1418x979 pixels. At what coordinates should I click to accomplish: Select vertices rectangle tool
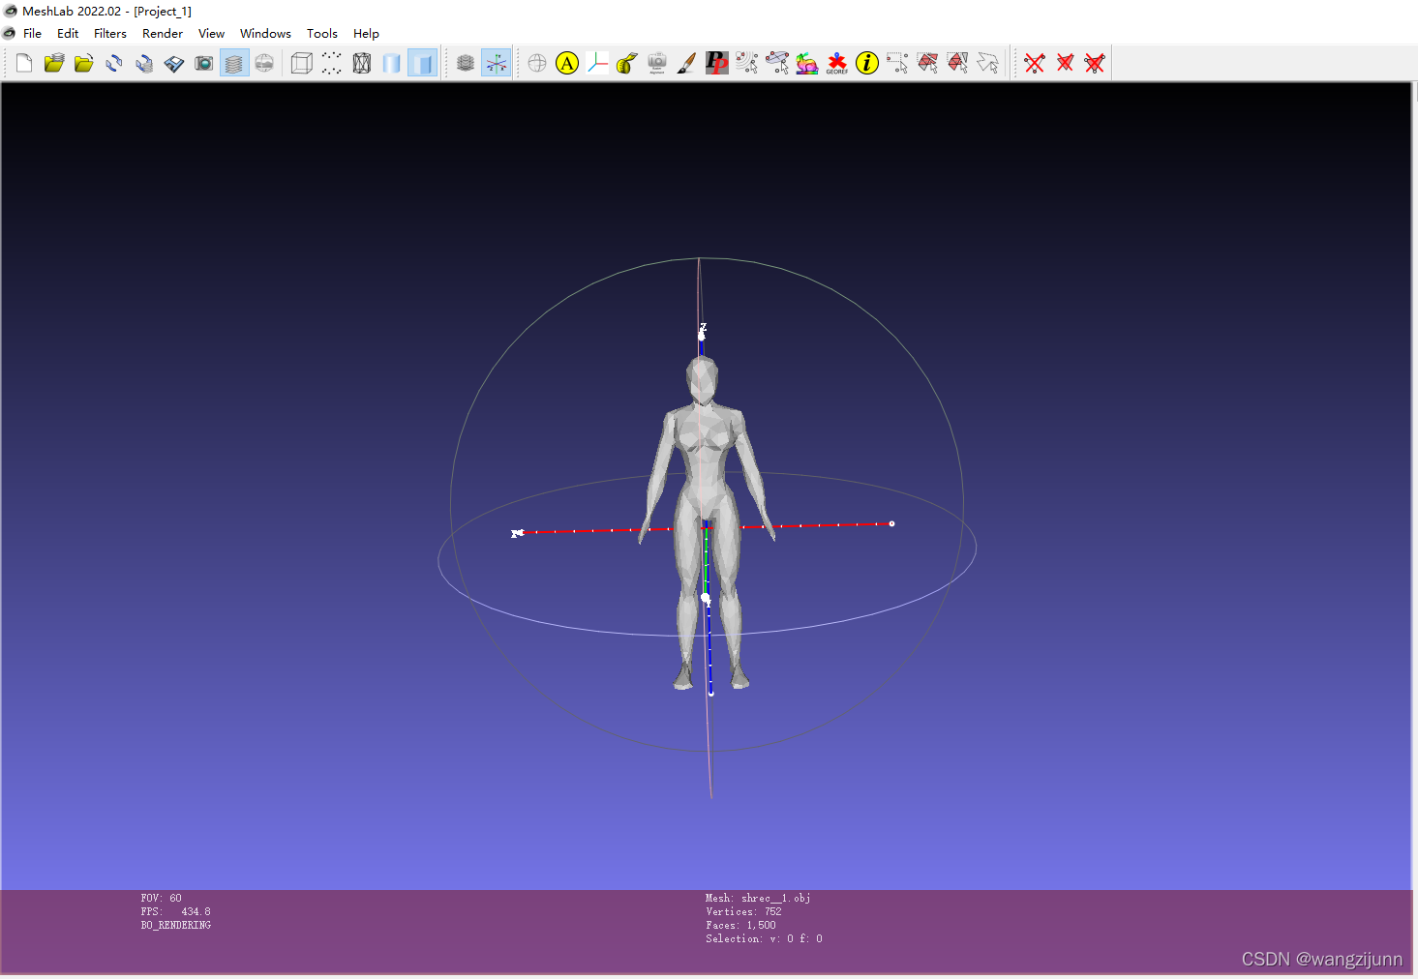click(897, 64)
